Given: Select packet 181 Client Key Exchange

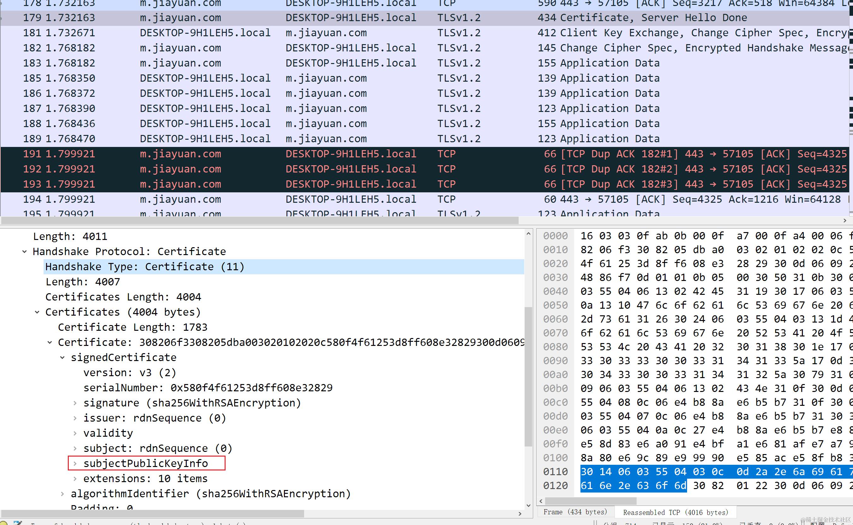Looking at the screenshot, I should 424,33.
